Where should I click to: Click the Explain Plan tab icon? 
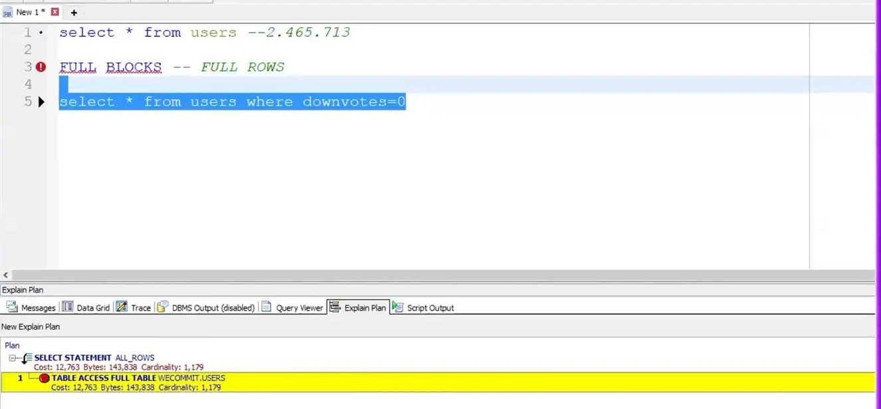(x=335, y=307)
